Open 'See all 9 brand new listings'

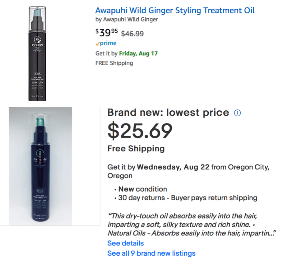click(x=151, y=253)
